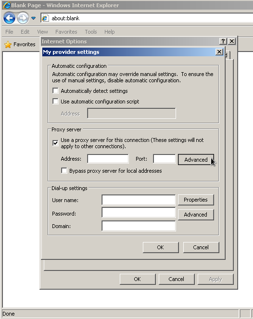Screen dimensions: 253x319
Task: Click the page icon in address bar
Action: (45, 18)
